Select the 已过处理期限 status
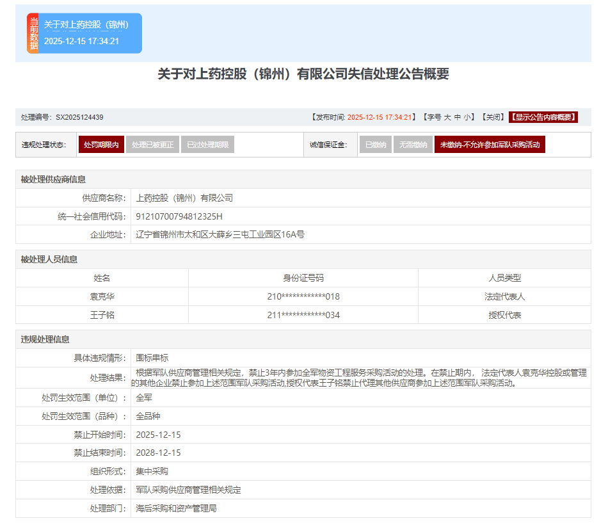This screenshot has height=523, width=608. pyautogui.click(x=207, y=145)
